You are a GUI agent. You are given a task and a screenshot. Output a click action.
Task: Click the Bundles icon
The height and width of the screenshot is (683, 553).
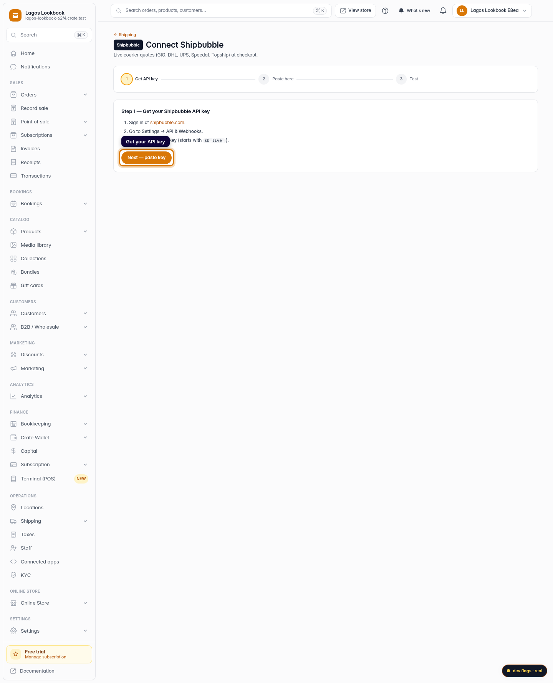13,272
